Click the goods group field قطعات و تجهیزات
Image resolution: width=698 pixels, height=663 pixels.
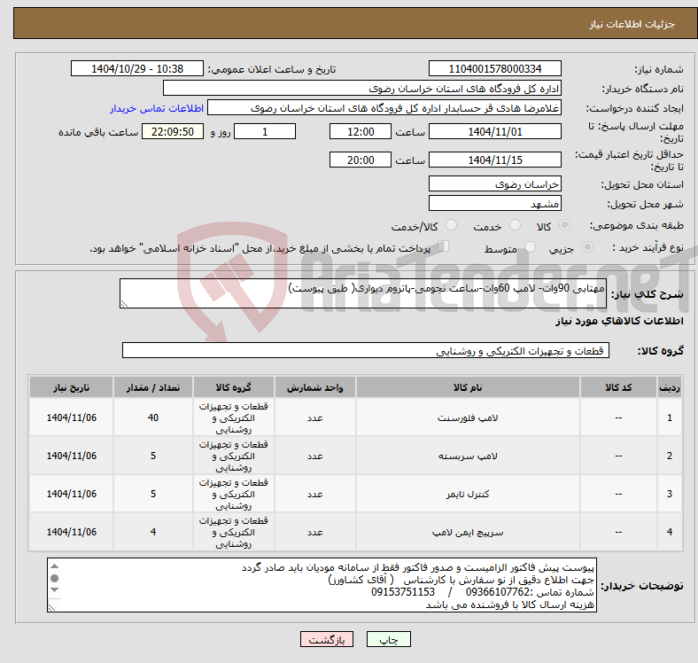pos(366,350)
